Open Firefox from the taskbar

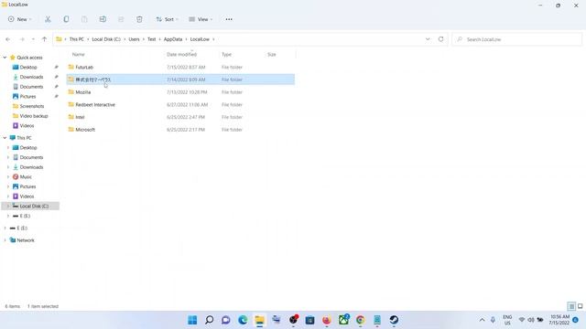pyautogui.click(x=327, y=320)
